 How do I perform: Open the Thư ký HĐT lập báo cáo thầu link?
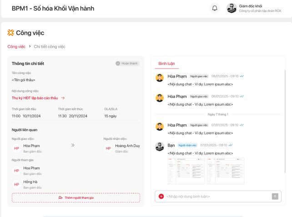(x=35, y=98)
